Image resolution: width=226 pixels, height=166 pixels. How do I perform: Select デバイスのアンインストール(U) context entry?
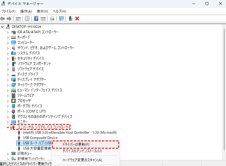82,151
